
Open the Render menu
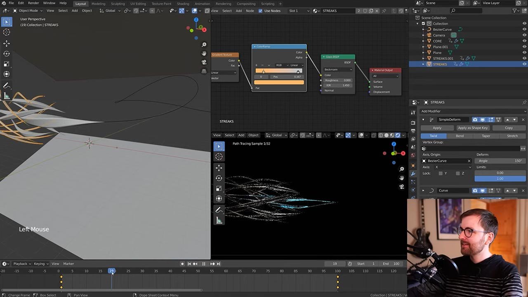pos(33,3)
